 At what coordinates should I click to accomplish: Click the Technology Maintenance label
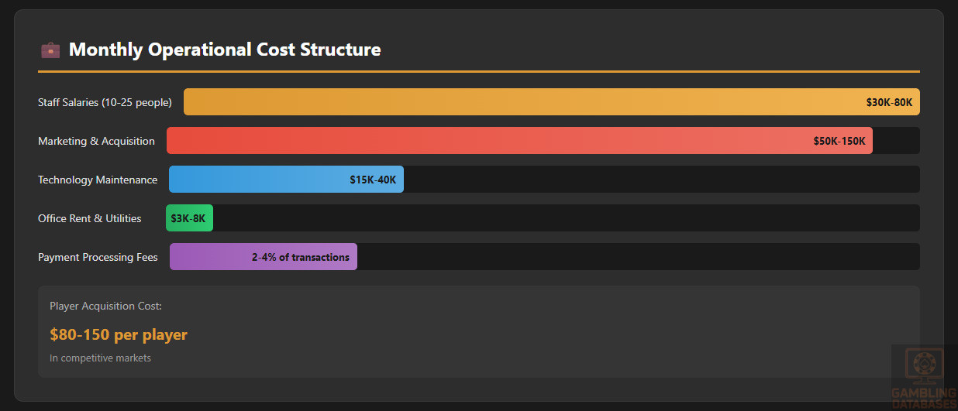pos(98,180)
